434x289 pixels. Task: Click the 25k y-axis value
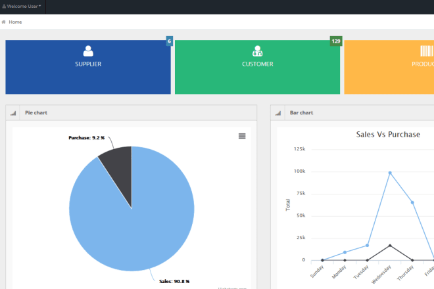coord(301,238)
